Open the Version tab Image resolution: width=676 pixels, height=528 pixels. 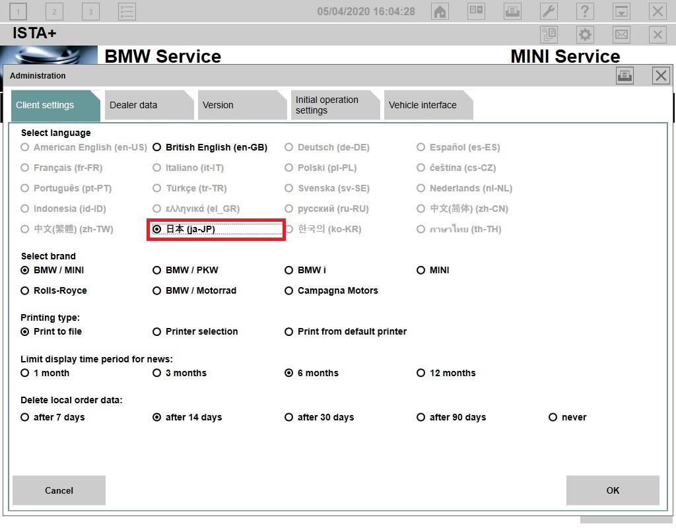pos(242,105)
